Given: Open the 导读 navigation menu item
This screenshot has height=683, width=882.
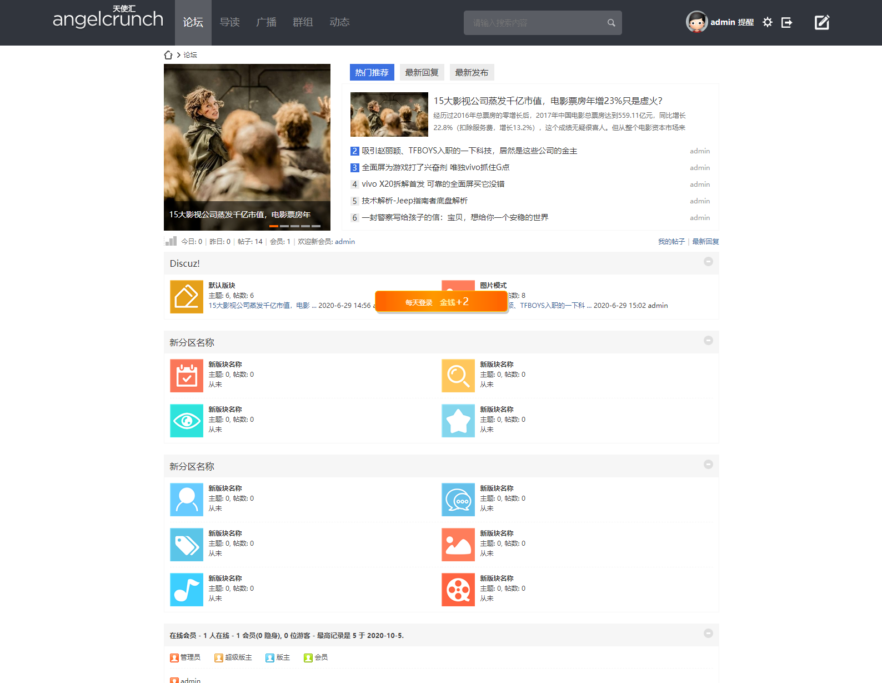Looking at the screenshot, I should 229,22.
